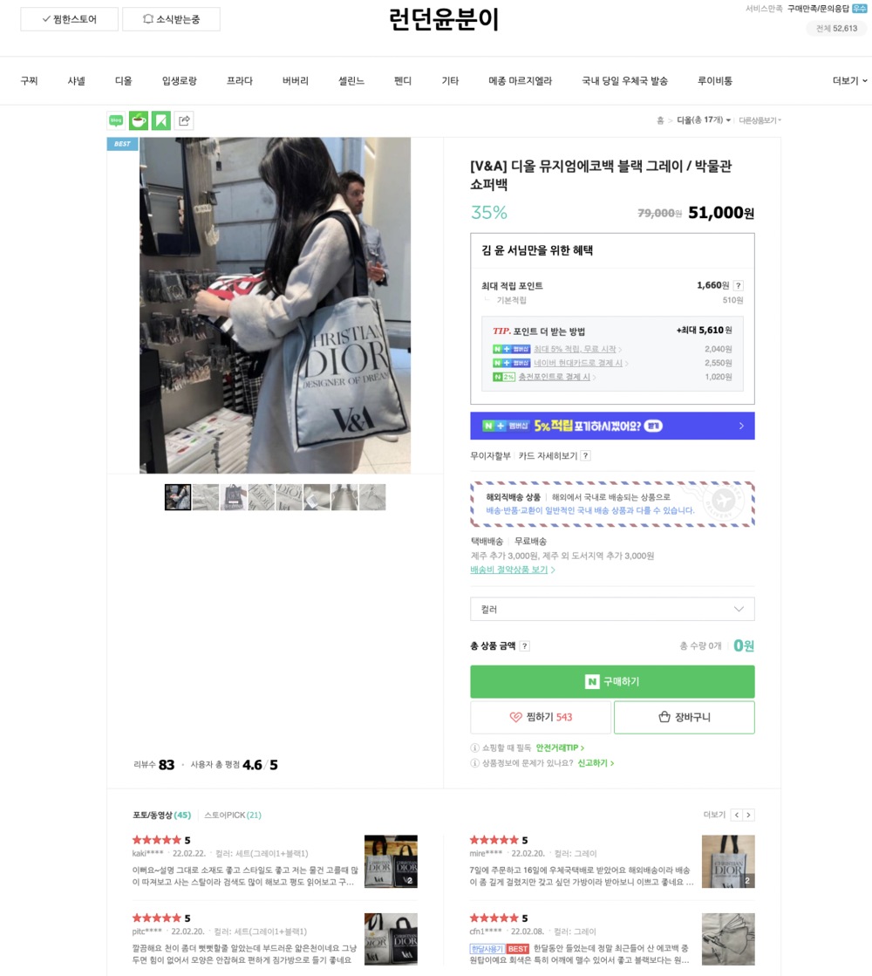Open 프라다 category menu

pyautogui.click(x=240, y=81)
